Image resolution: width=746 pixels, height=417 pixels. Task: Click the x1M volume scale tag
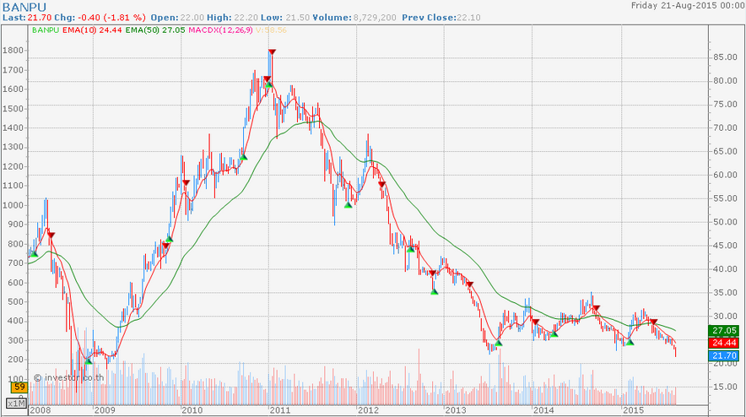pyautogui.click(x=17, y=403)
